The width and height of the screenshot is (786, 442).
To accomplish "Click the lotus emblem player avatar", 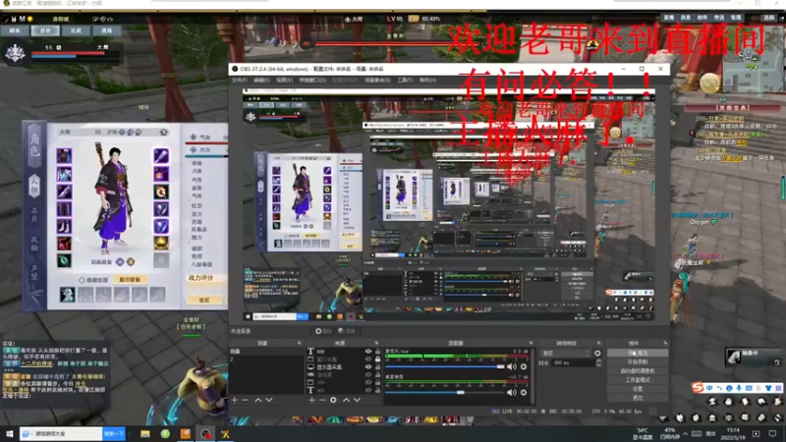I will [15, 53].
